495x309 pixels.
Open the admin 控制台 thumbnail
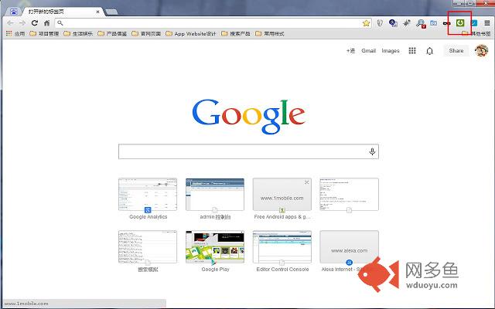coord(215,195)
